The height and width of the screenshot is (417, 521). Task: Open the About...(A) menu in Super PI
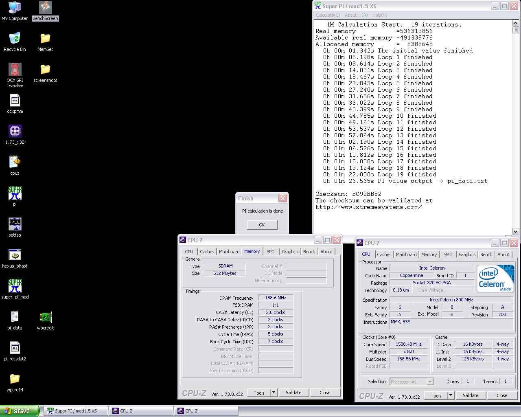(356, 15)
